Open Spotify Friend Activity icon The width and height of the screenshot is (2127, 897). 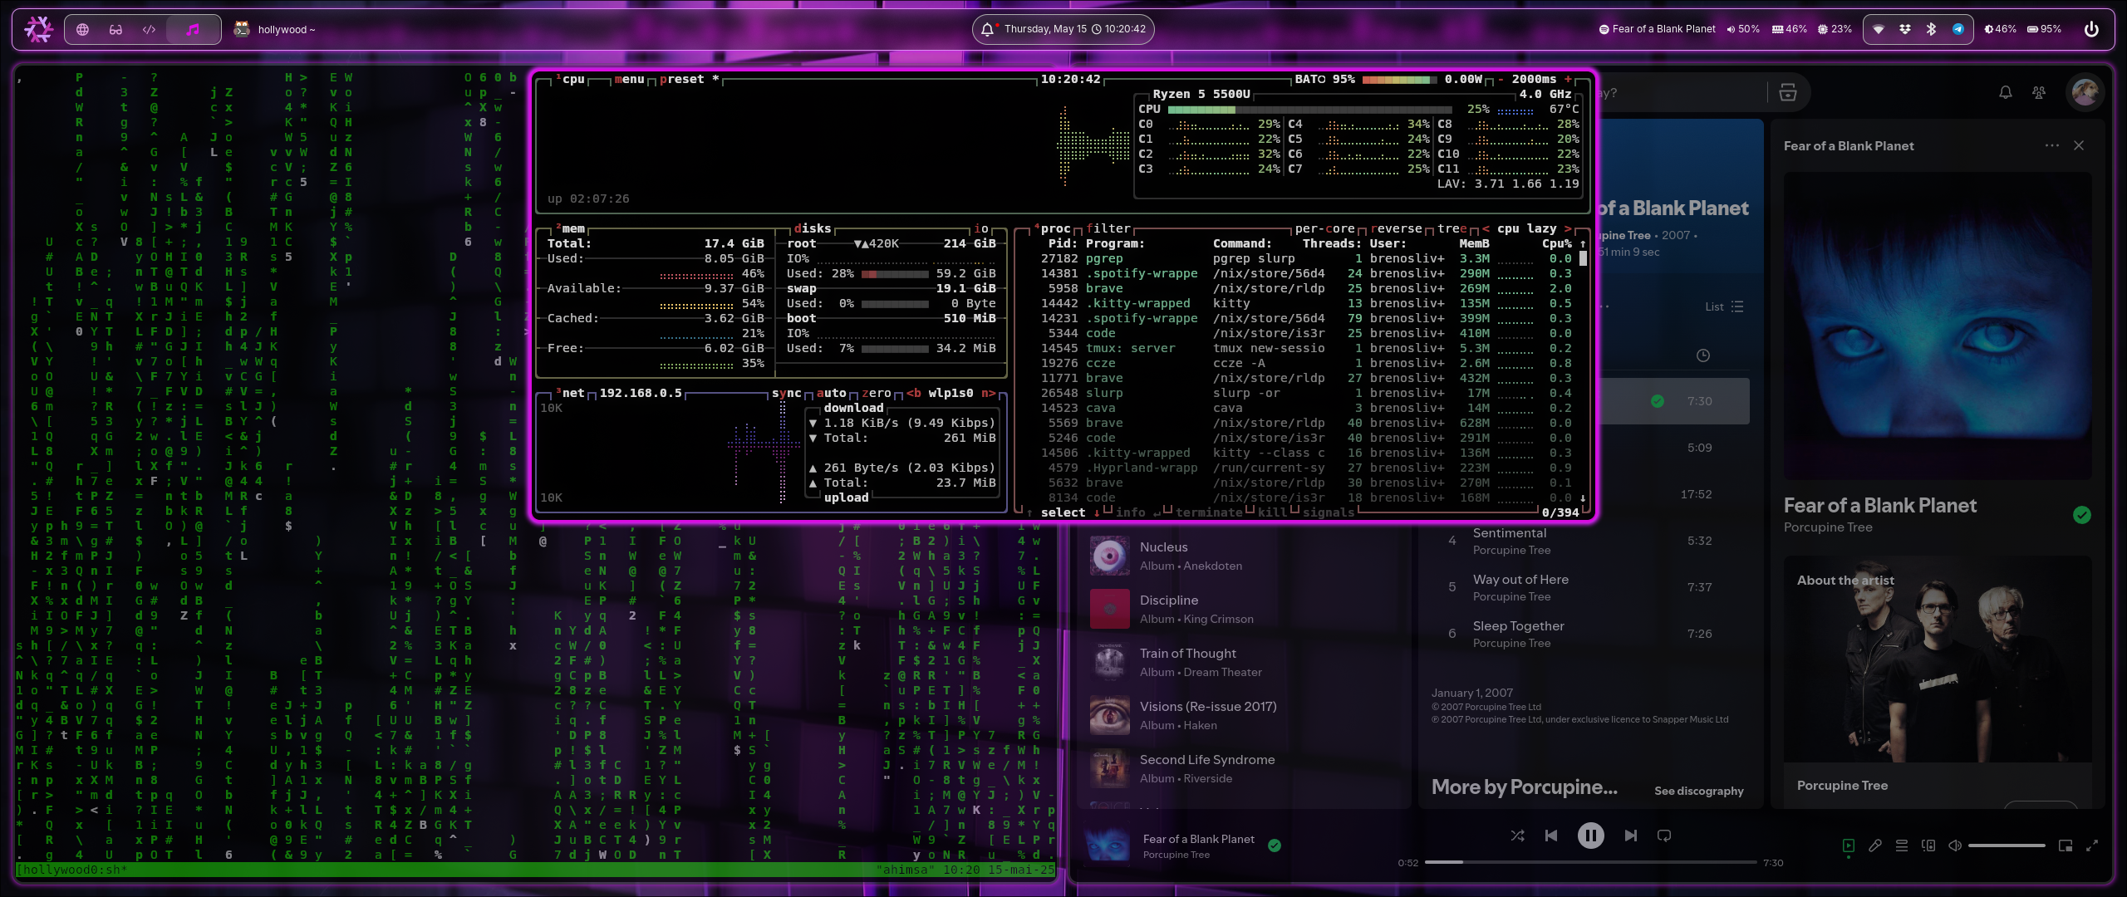coord(2039,92)
